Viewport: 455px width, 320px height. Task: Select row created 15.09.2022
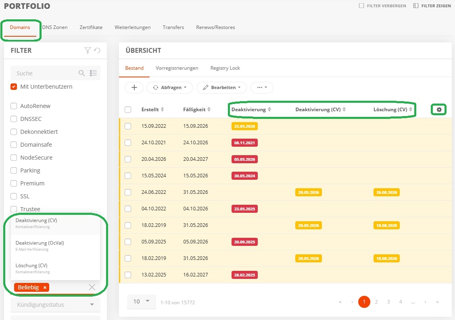tap(128, 126)
